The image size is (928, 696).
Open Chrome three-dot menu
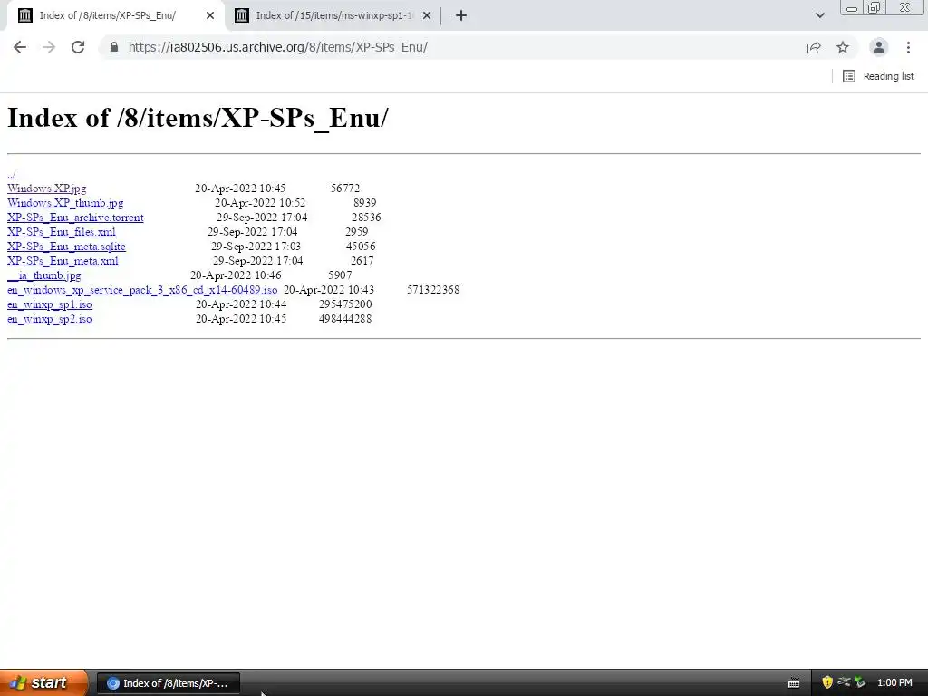[908, 47]
